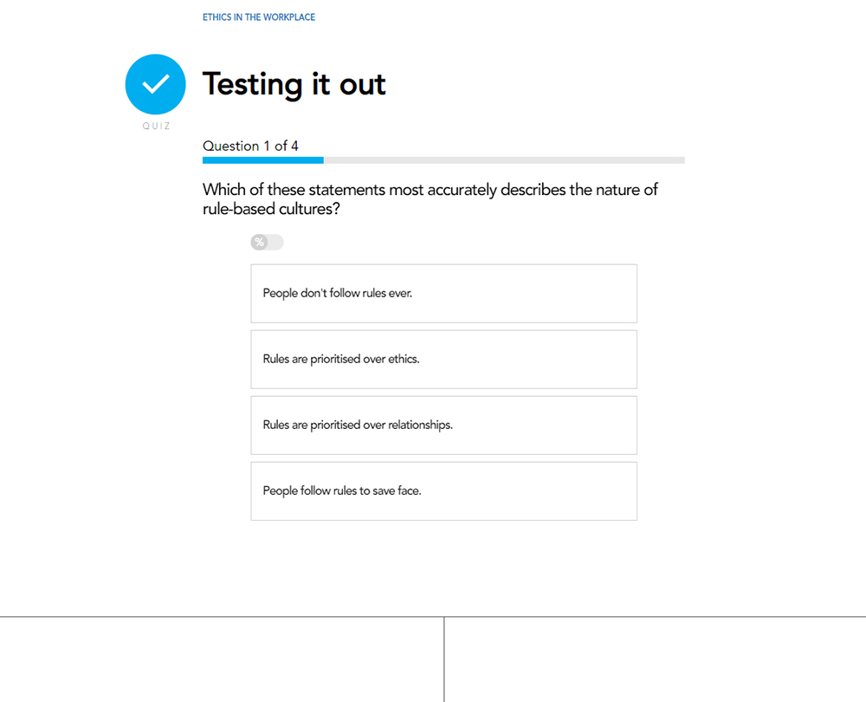The width and height of the screenshot is (866, 702).
Task: Select answer "People don't follow rules ever."
Action: pyautogui.click(x=443, y=294)
